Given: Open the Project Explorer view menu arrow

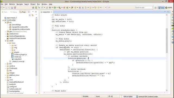Looking at the screenshot, I should [36, 15].
